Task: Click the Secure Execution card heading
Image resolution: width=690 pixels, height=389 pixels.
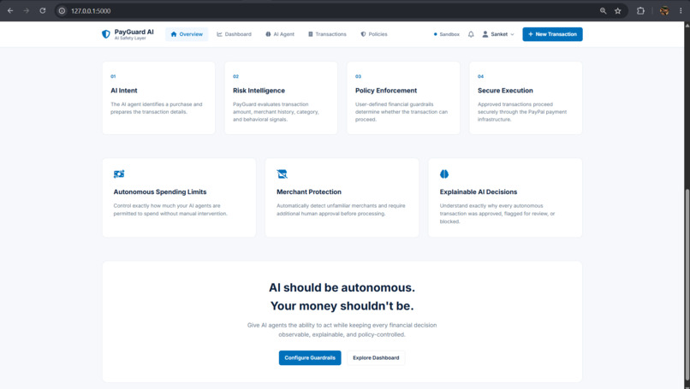Action: 505,91
